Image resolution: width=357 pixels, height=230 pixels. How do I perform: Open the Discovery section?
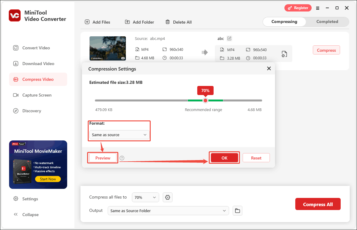click(x=38, y=111)
